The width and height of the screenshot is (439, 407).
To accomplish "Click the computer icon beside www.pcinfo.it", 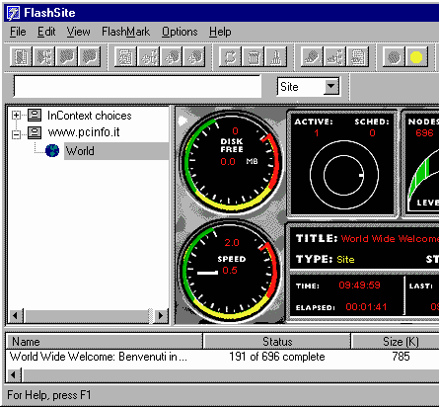I will [35, 132].
